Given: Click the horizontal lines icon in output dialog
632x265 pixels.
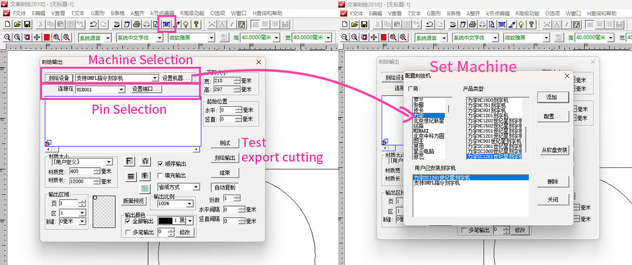Looking at the screenshot, I should 130,176.
